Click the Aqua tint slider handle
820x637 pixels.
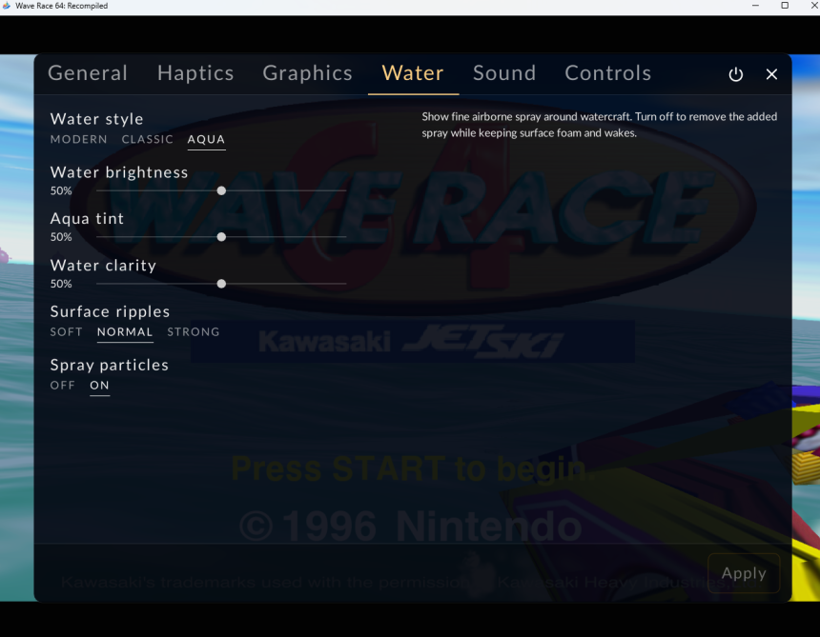click(222, 237)
